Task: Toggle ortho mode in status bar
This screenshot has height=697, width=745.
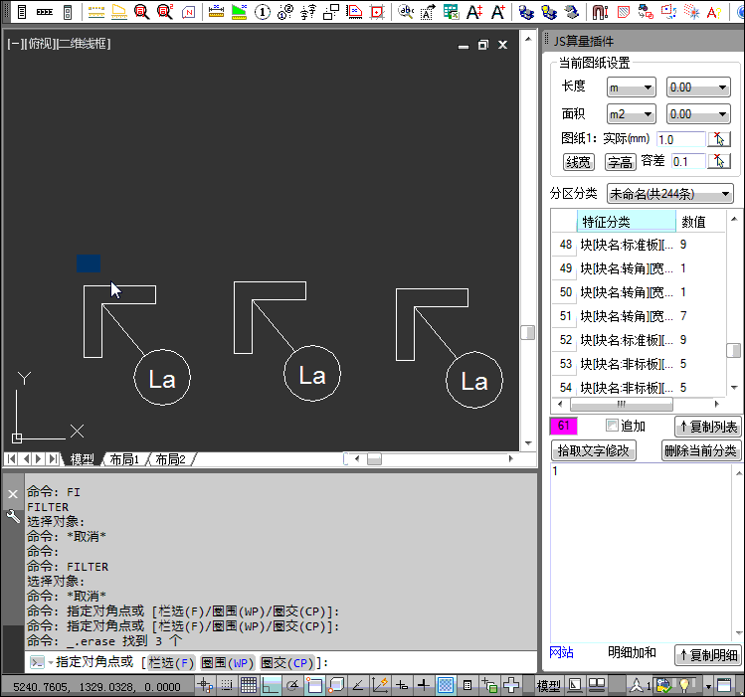Action: 271,685
